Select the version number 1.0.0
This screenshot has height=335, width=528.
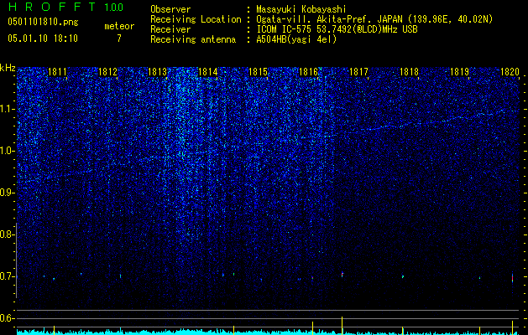[113, 8]
